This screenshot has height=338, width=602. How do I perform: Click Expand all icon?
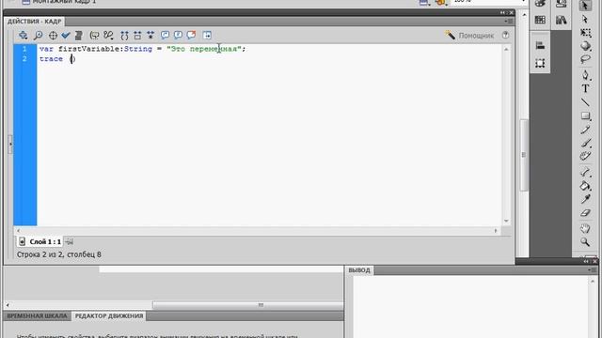pyautogui.click(x=150, y=36)
